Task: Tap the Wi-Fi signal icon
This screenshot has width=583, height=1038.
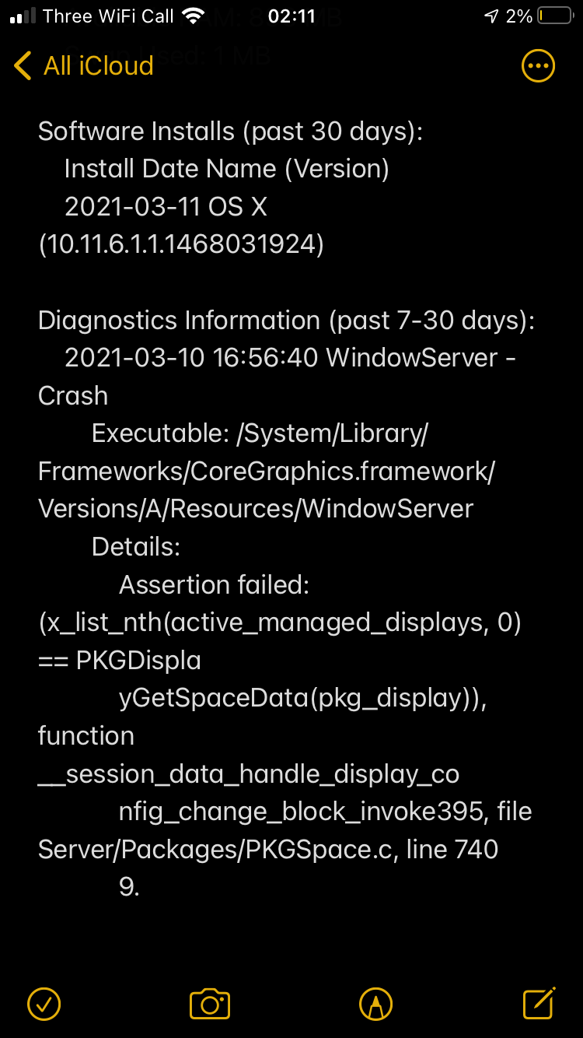Action: tap(192, 16)
